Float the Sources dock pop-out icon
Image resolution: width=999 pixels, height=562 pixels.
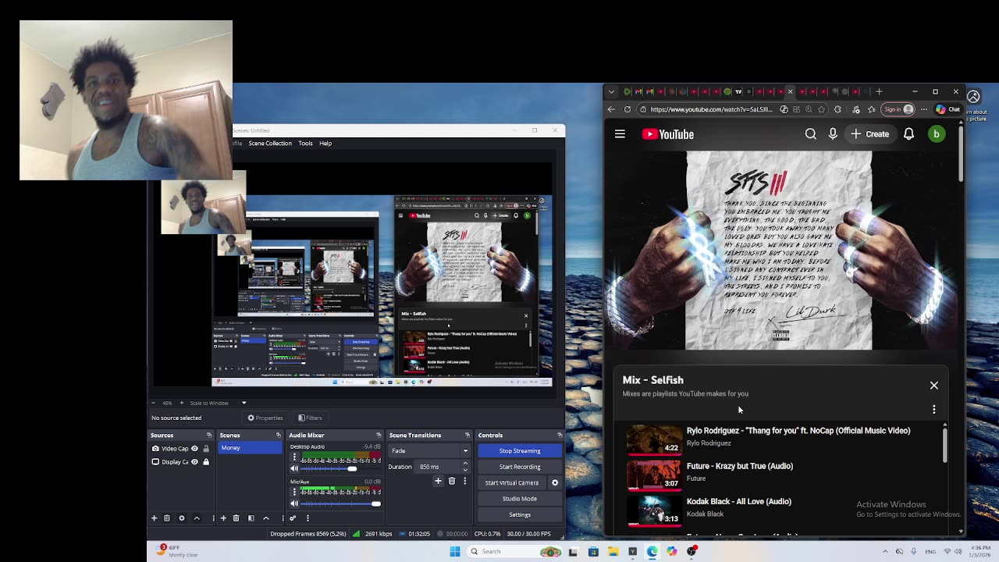pos(208,435)
